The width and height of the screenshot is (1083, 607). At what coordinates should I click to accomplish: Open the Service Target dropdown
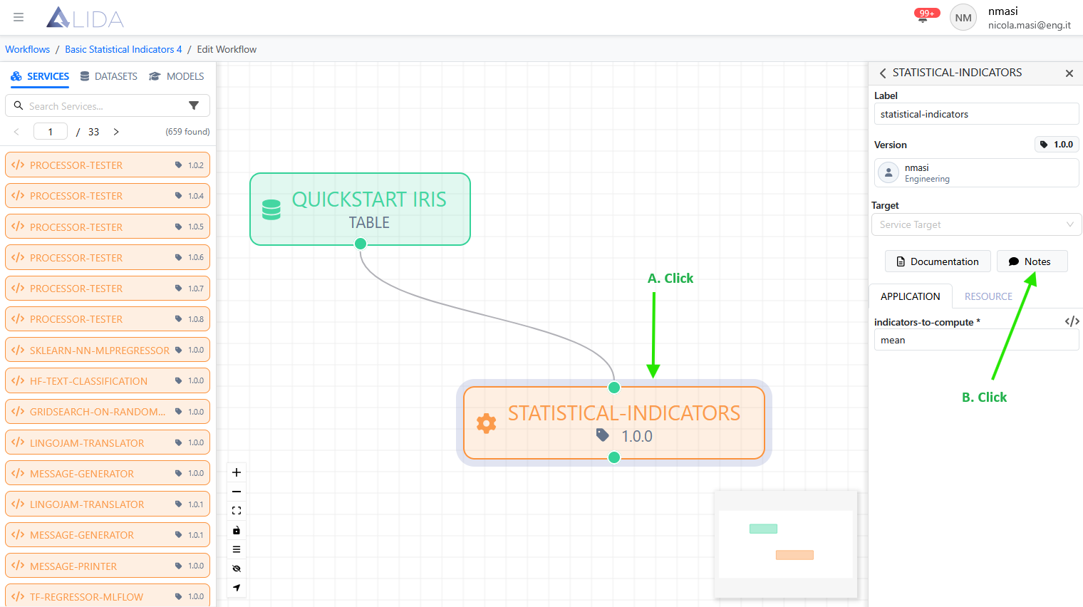pos(976,224)
